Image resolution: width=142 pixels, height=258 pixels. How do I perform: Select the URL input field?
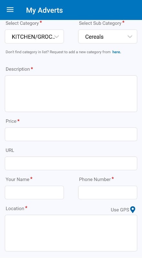(71, 164)
